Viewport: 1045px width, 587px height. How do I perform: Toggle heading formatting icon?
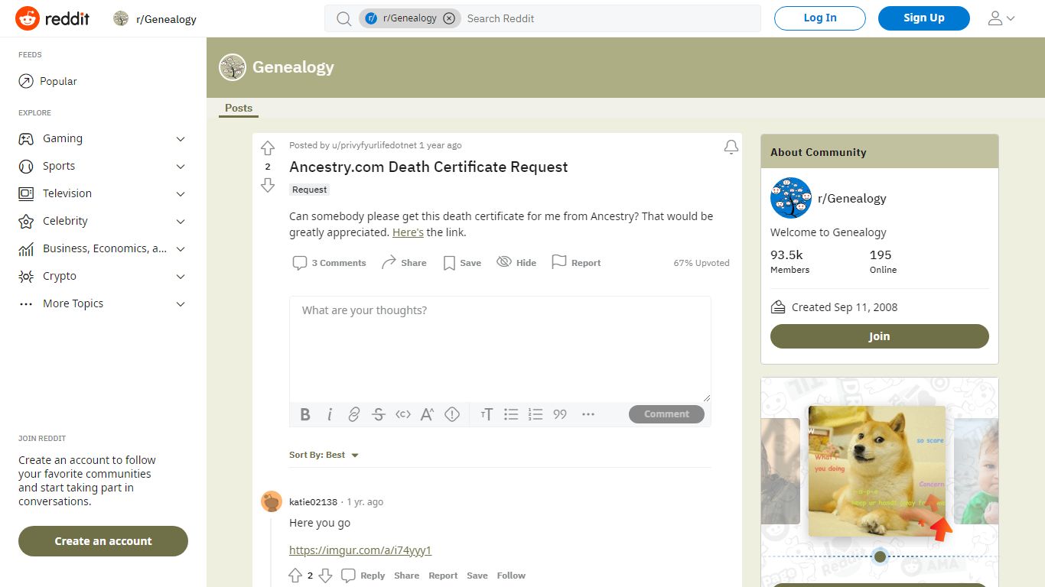487,414
